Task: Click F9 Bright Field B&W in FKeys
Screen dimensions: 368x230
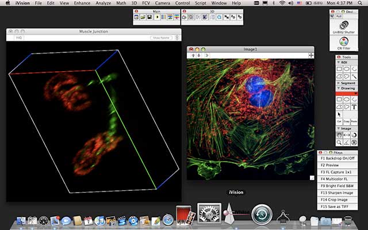Action: click(338, 186)
